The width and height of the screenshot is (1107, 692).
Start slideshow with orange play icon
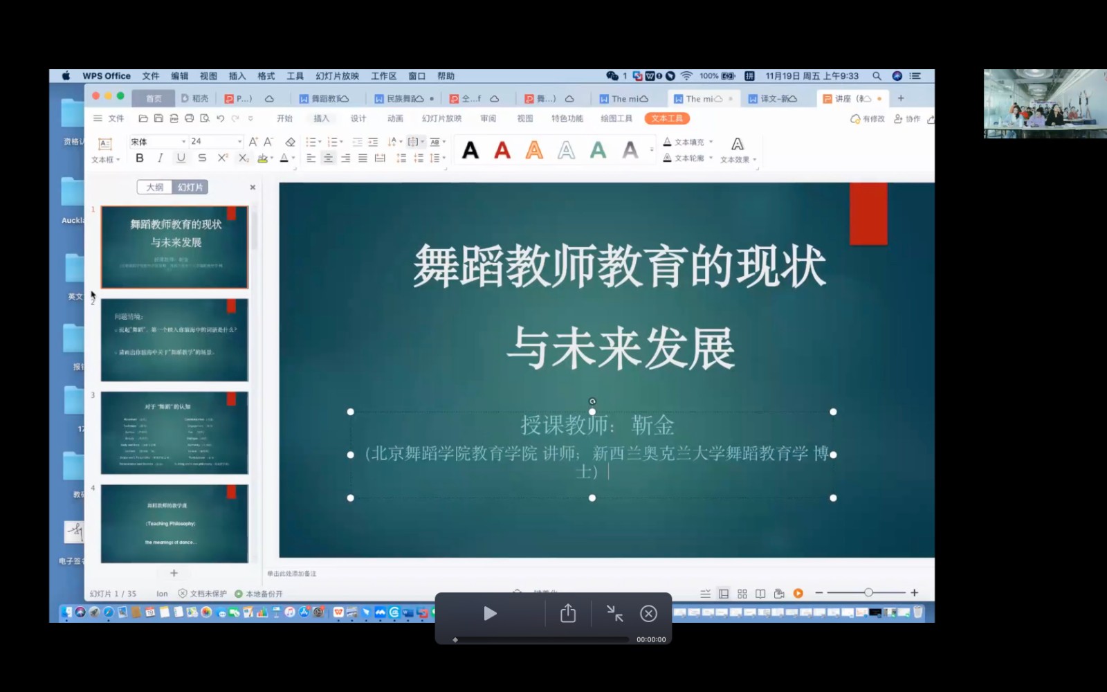pyautogui.click(x=798, y=593)
